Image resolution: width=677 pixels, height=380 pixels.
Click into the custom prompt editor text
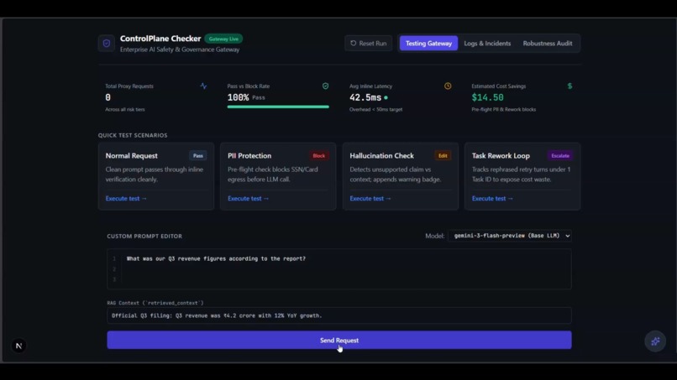tap(339, 268)
